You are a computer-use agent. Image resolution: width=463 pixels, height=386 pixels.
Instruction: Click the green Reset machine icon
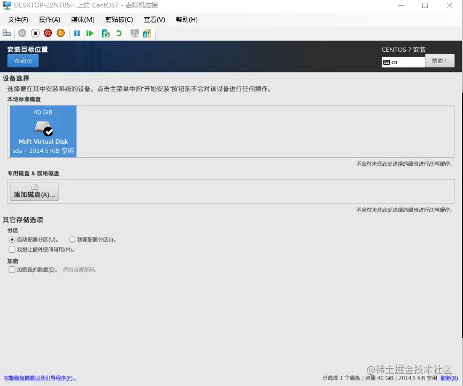(x=89, y=33)
